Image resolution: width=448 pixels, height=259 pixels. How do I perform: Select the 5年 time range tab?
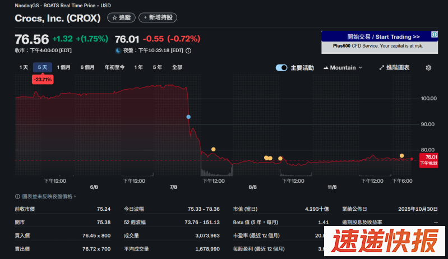(157, 67)
